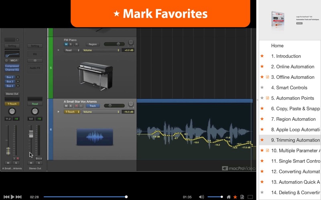The height and width of the screenshot is (200, 321).
Task: Go to home with the house icon
Action: [229, 197]
